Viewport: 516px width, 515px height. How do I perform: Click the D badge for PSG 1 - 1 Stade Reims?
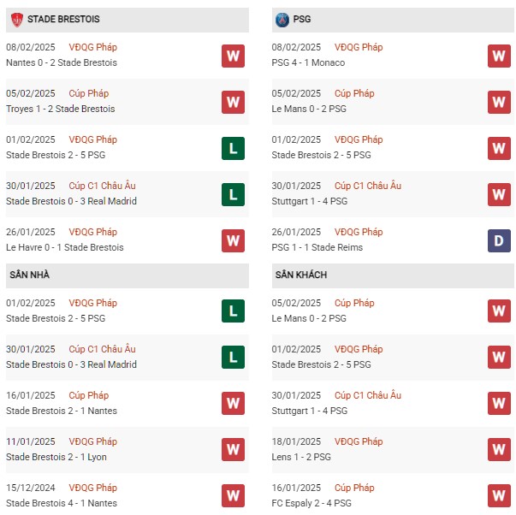(x=499, y=240)
